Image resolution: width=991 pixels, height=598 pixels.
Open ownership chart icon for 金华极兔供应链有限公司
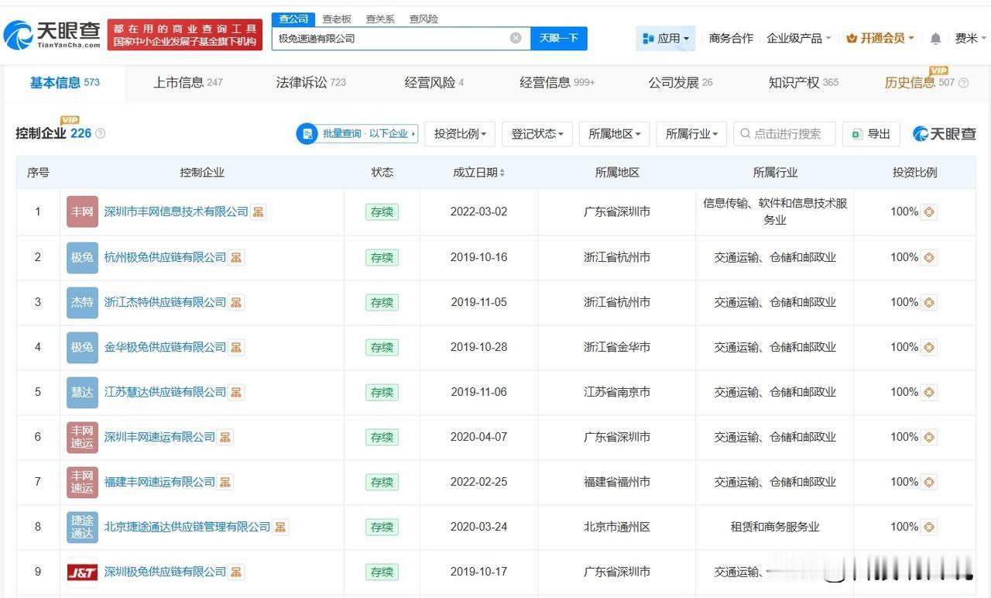point(236,347)
